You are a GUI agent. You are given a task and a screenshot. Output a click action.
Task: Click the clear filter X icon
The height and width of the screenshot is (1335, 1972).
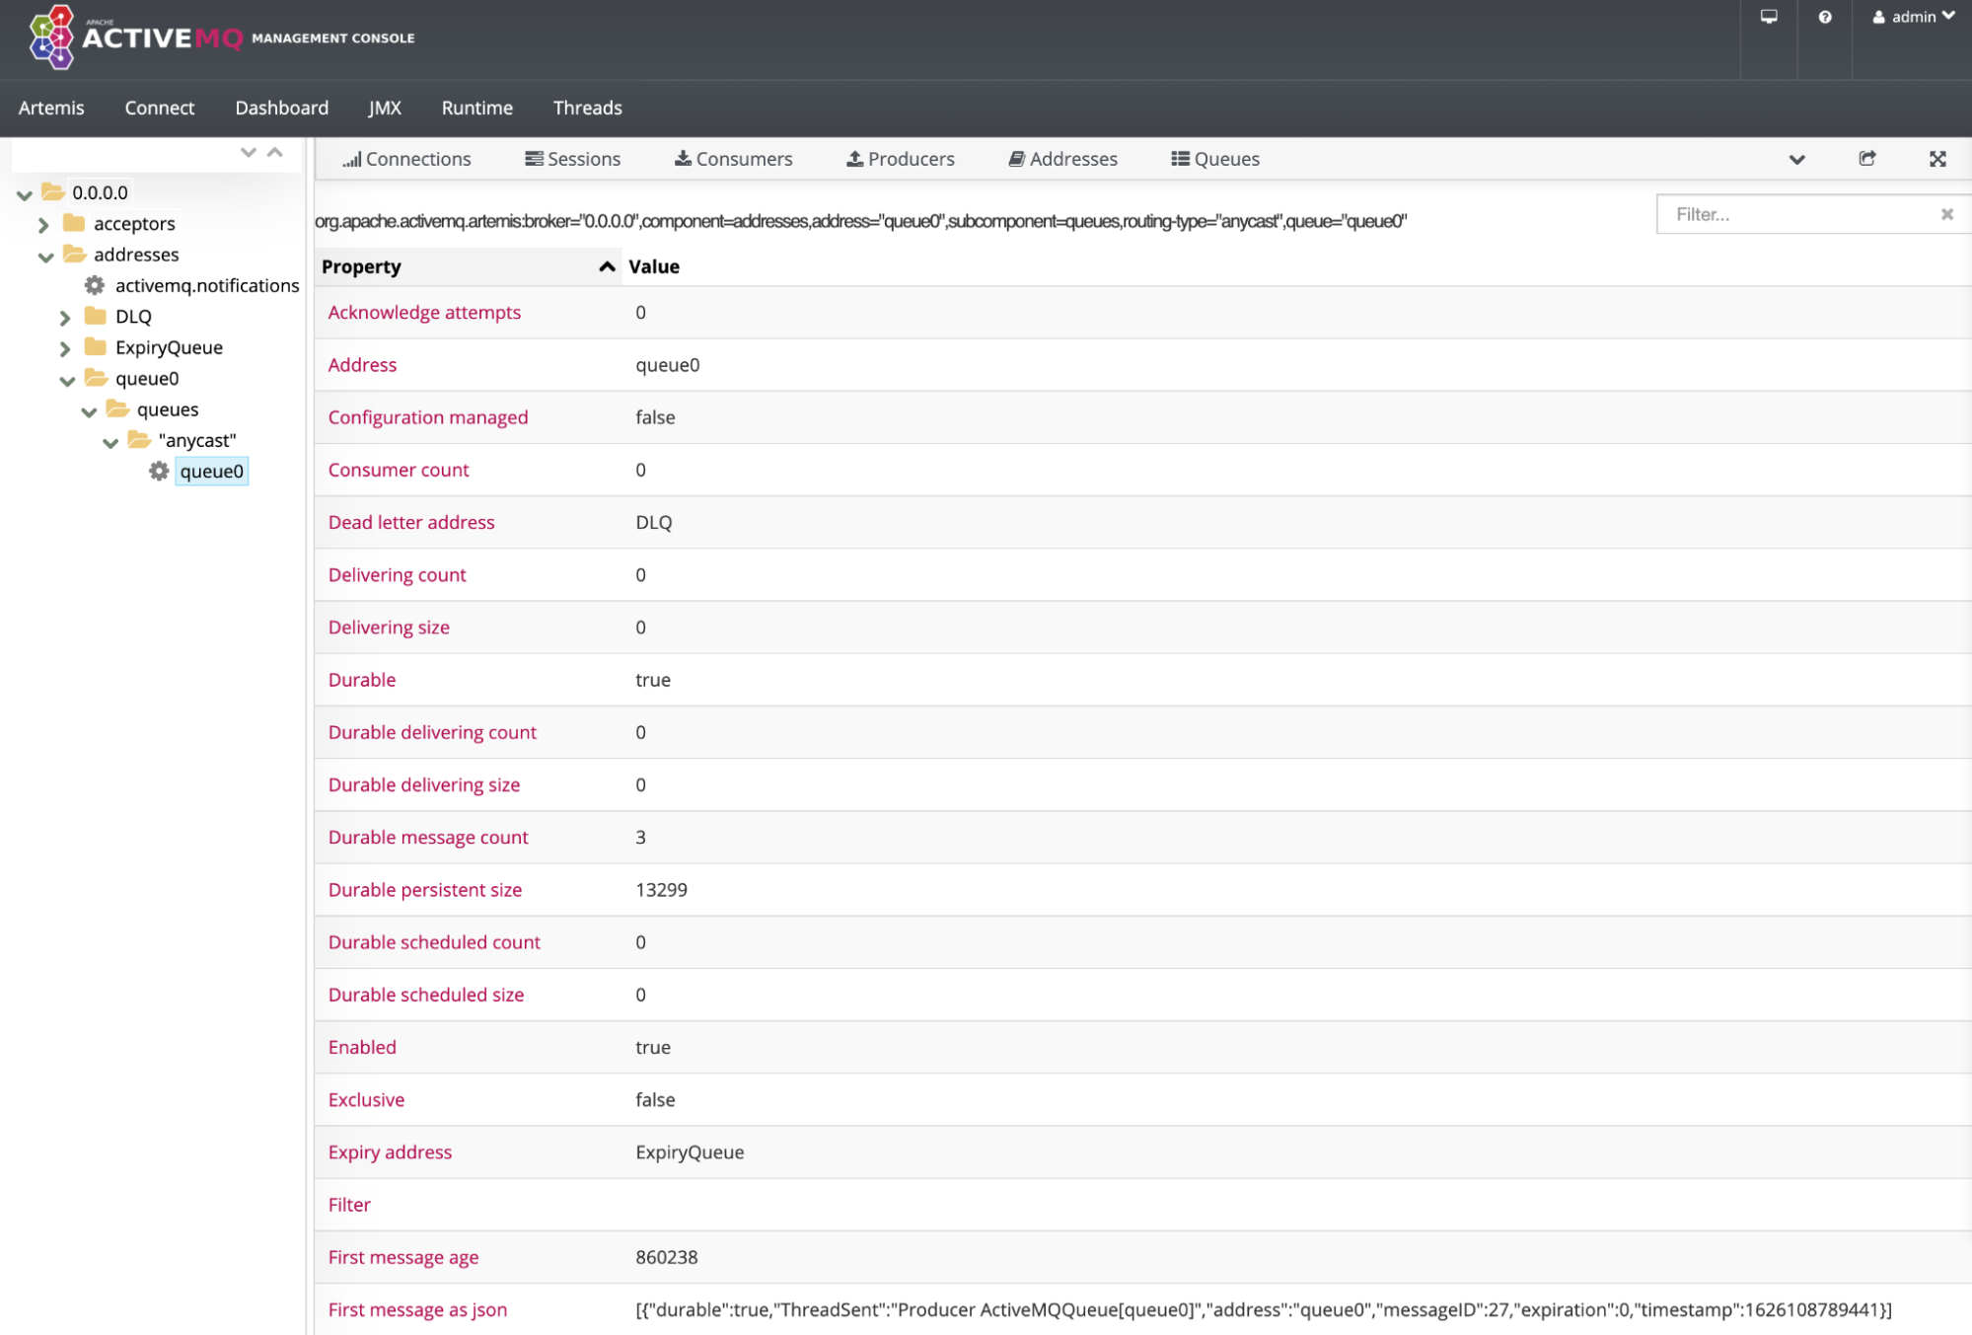coord(1948,214)
